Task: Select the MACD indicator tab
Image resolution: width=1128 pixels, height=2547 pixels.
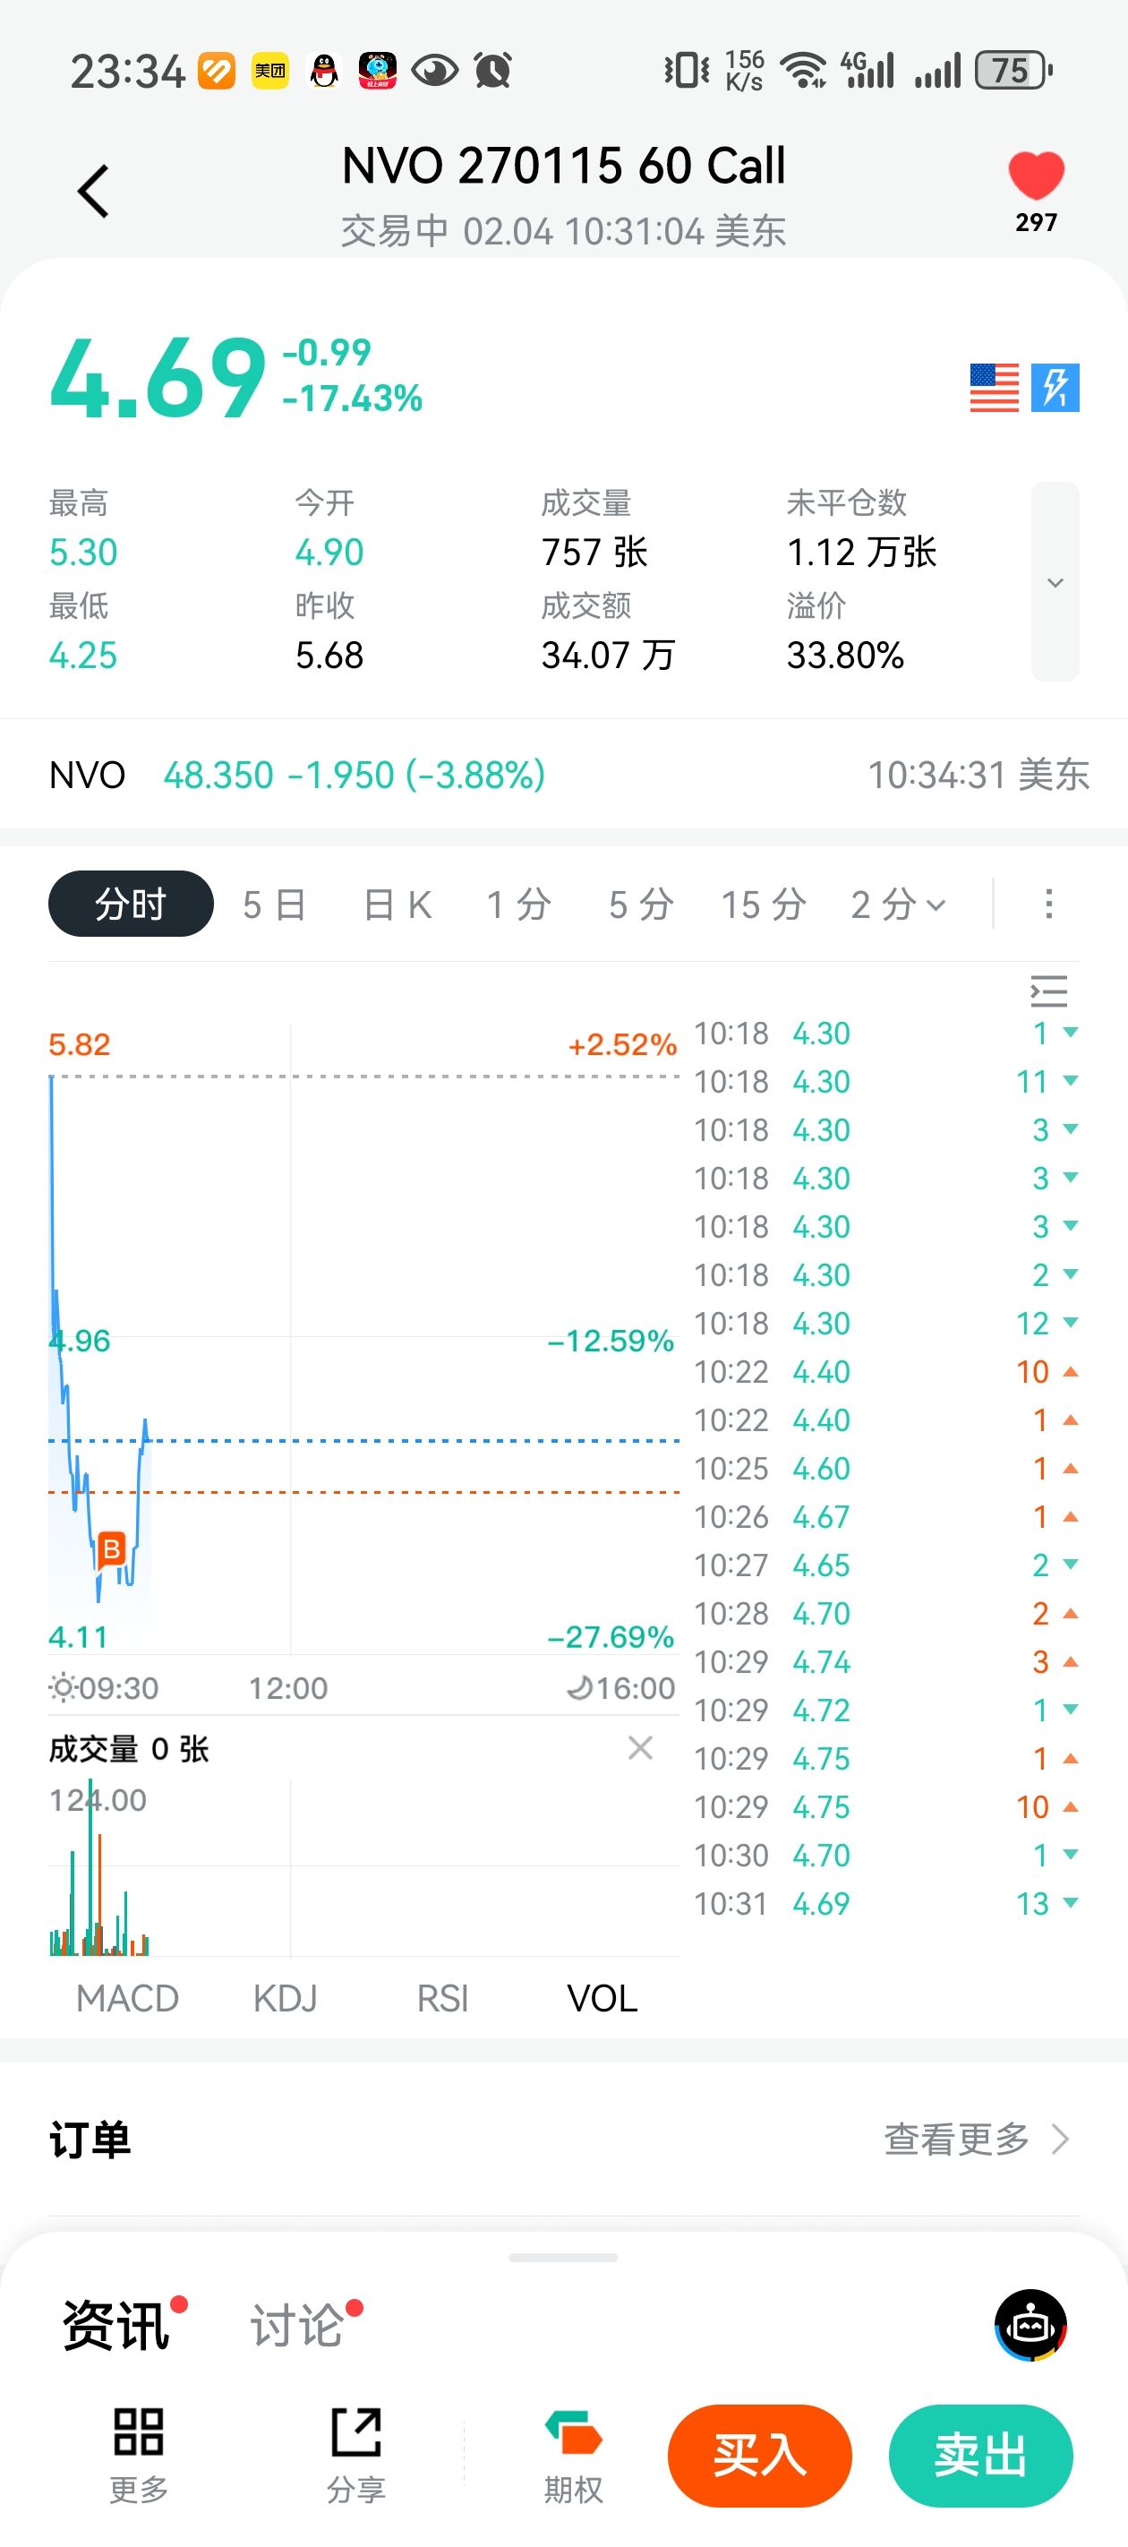Action: [127, 1998]
